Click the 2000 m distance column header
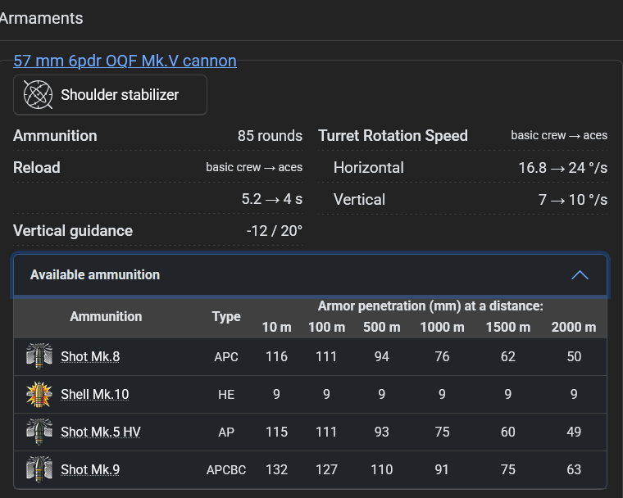 [x=574, y=327]
